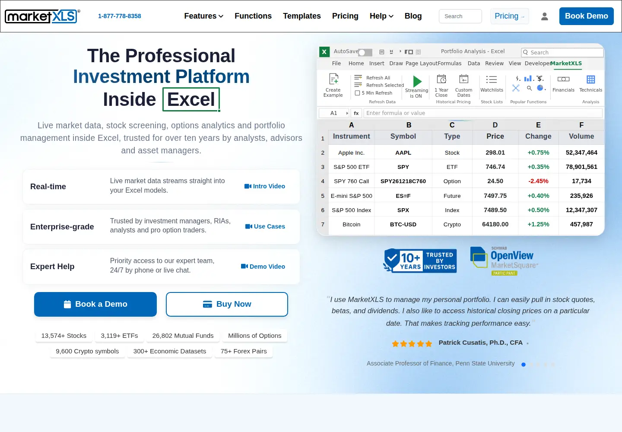622x432 pixels.
Task: Click the Schwab OpenView MarketSquare logo
Action: tap(504, 261)
